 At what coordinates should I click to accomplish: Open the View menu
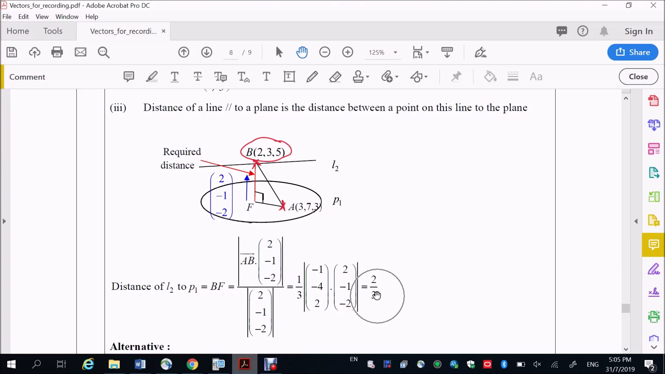pos(42,17)
